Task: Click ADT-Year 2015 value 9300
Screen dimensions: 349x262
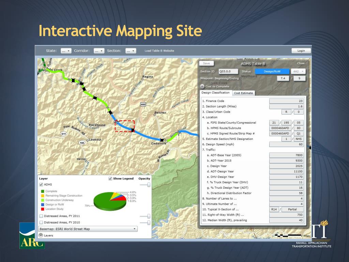Action: (286, 160)
